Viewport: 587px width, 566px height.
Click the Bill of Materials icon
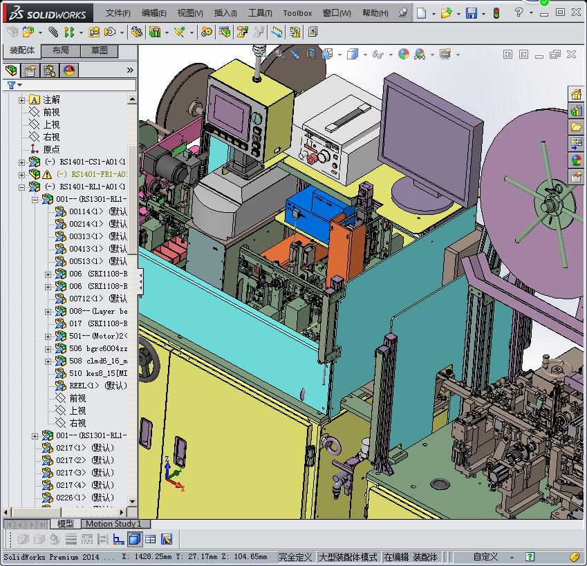pos(225,32)
